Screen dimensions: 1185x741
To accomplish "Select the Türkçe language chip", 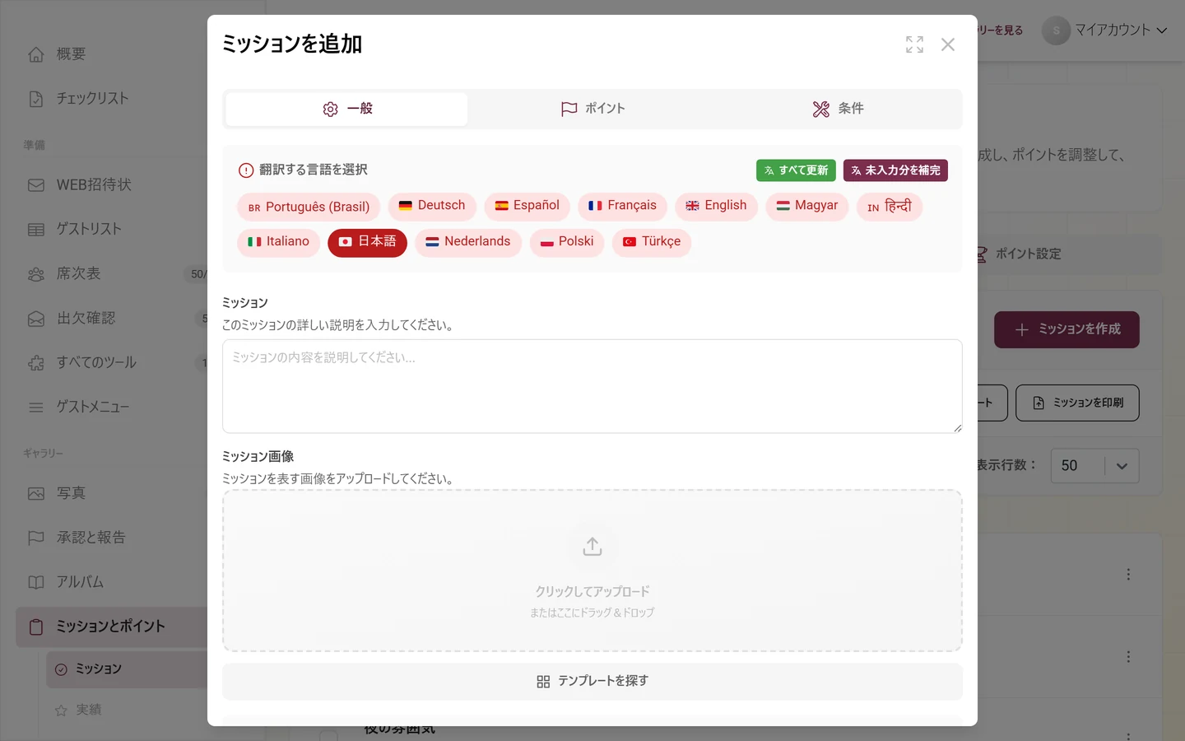I will coord(652,242).
